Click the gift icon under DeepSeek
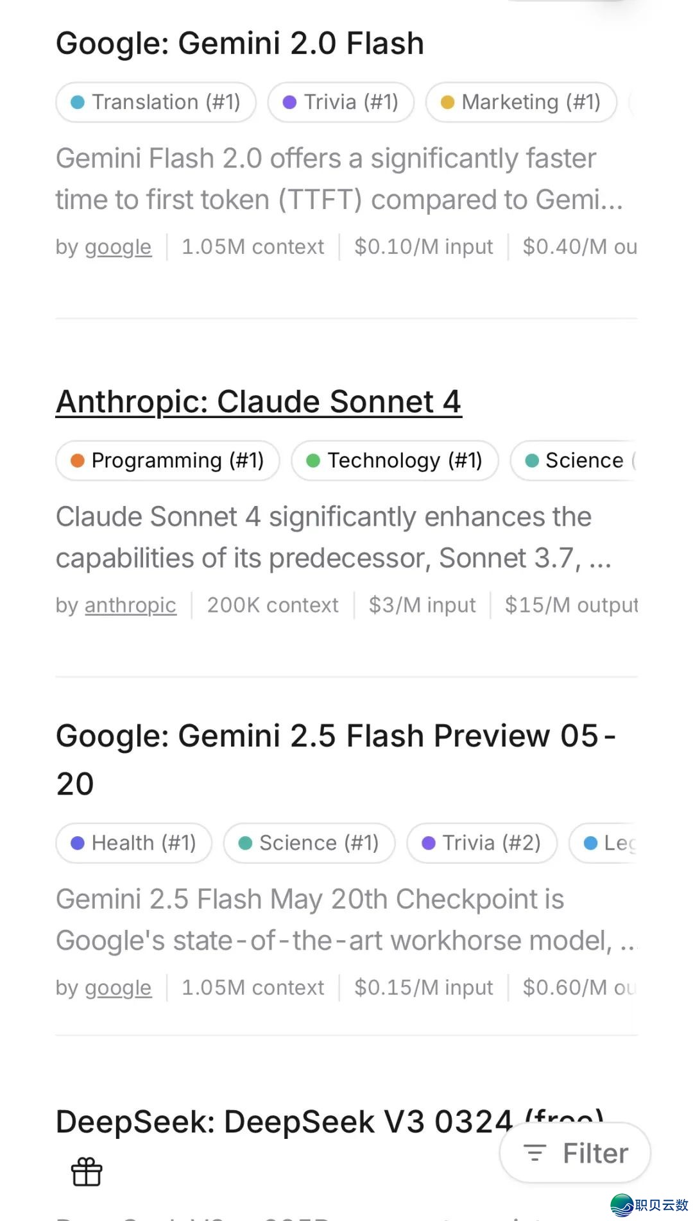The width and height of the screenshot is (693, 1221). [x=87, y=1172]
